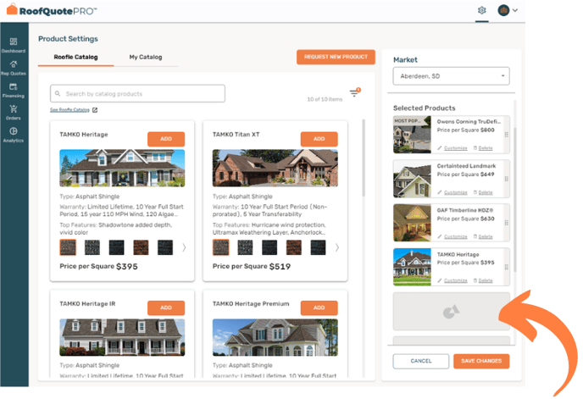Show more TAMKO Heritage color swatches
The height and width of the screenshot is (399, 583).
coord(184,247)
